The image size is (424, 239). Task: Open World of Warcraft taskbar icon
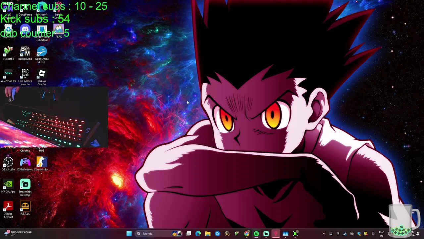coord(227,234)
